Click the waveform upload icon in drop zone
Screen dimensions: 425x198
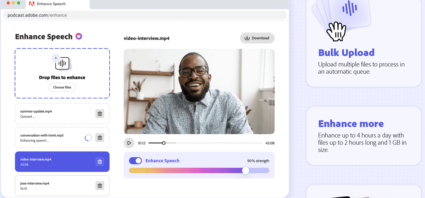click(x=62, y=63)
